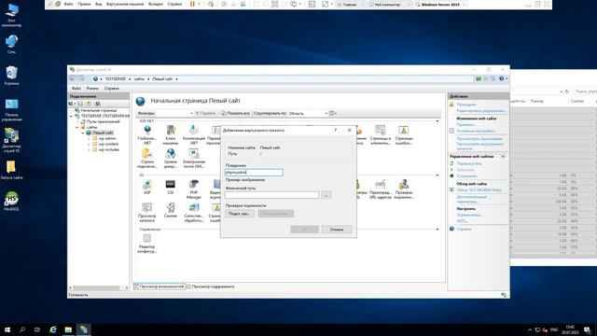The height and width of the screenshot is (336, 597).
Task: Open the Редактор конфигураций icon
Action: coord(147,244)
